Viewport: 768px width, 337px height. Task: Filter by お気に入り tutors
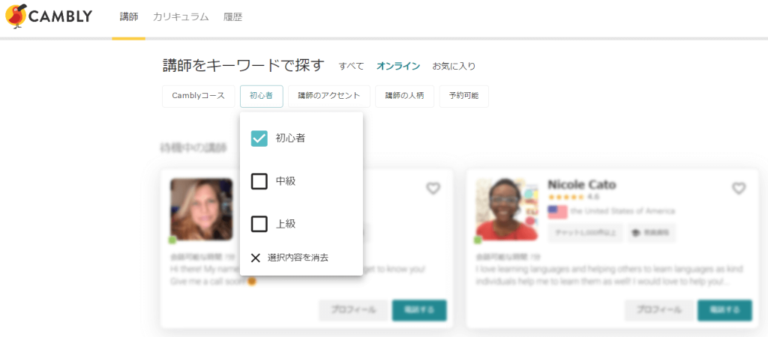click(454, 66)
